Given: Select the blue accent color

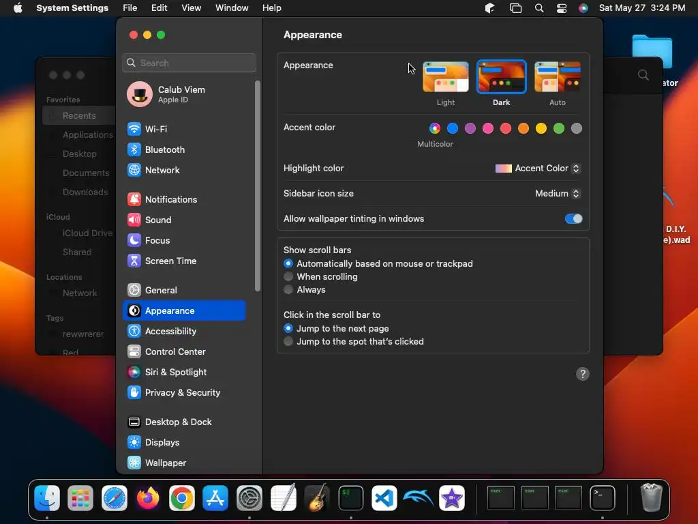Looking at the screenshot, I should click(x=453, y=128).
